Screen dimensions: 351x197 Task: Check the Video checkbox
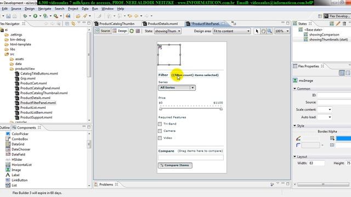point(160,138)
